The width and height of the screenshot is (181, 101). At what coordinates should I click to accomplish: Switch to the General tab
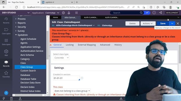coord(57,45)
